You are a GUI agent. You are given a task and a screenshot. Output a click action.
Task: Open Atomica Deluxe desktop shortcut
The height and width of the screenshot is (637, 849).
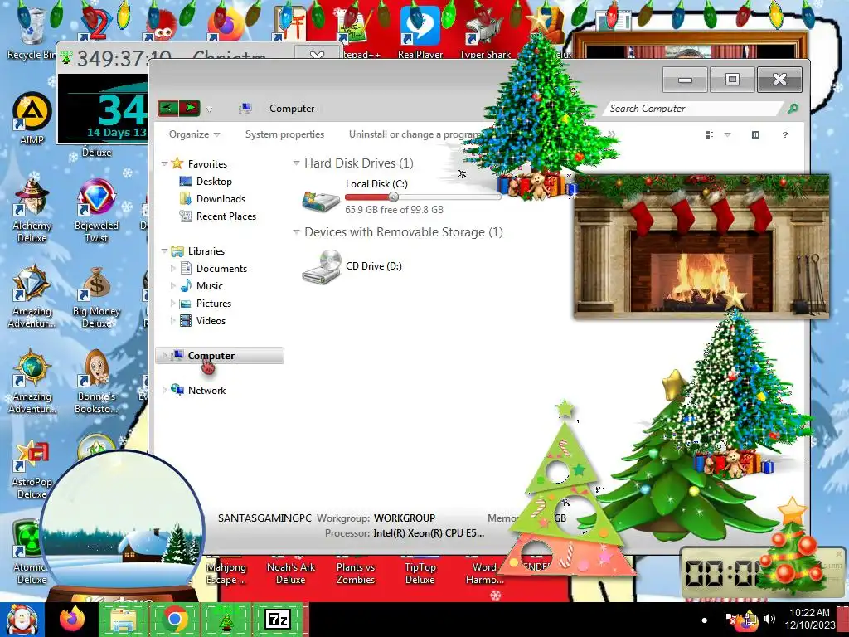coord(32,553)
